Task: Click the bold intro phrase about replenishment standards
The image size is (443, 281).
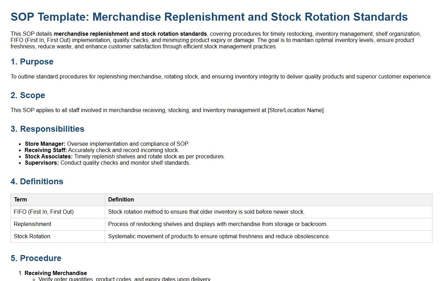Action: click(x=130, y=34)
